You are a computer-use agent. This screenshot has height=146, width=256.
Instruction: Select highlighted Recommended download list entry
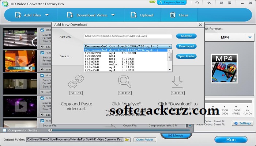(126, 50)
